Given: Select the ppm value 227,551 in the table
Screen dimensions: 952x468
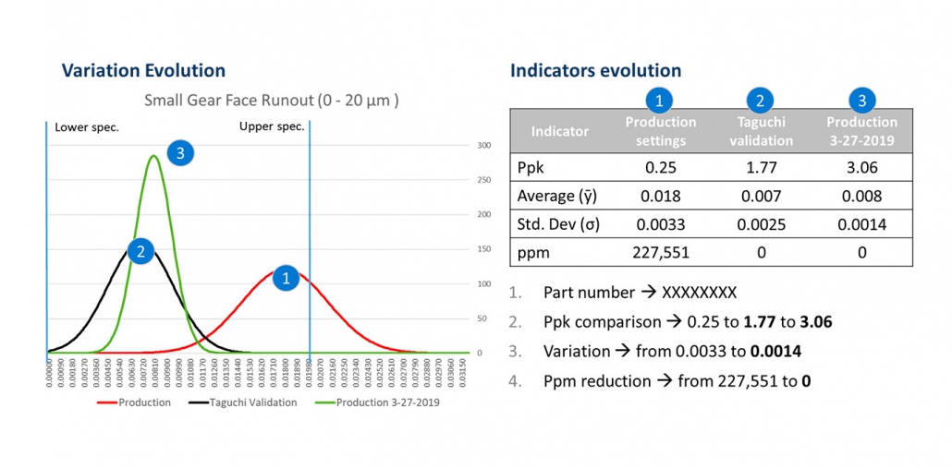Looking at the screenshot, I should 660,252.
